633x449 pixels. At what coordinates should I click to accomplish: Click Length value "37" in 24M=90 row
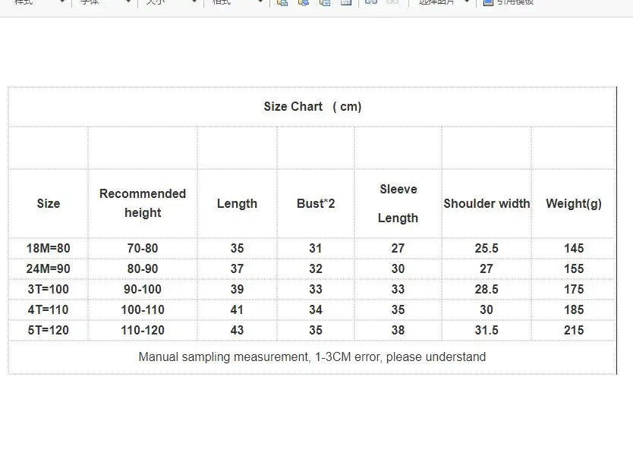[237, 268]
